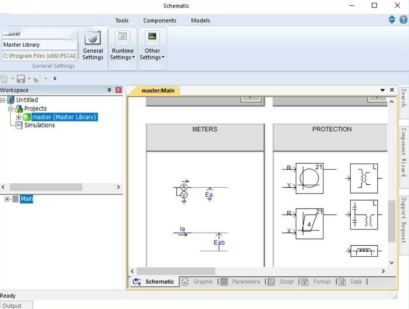Select the Untitled workspace item

click(27, 100)
